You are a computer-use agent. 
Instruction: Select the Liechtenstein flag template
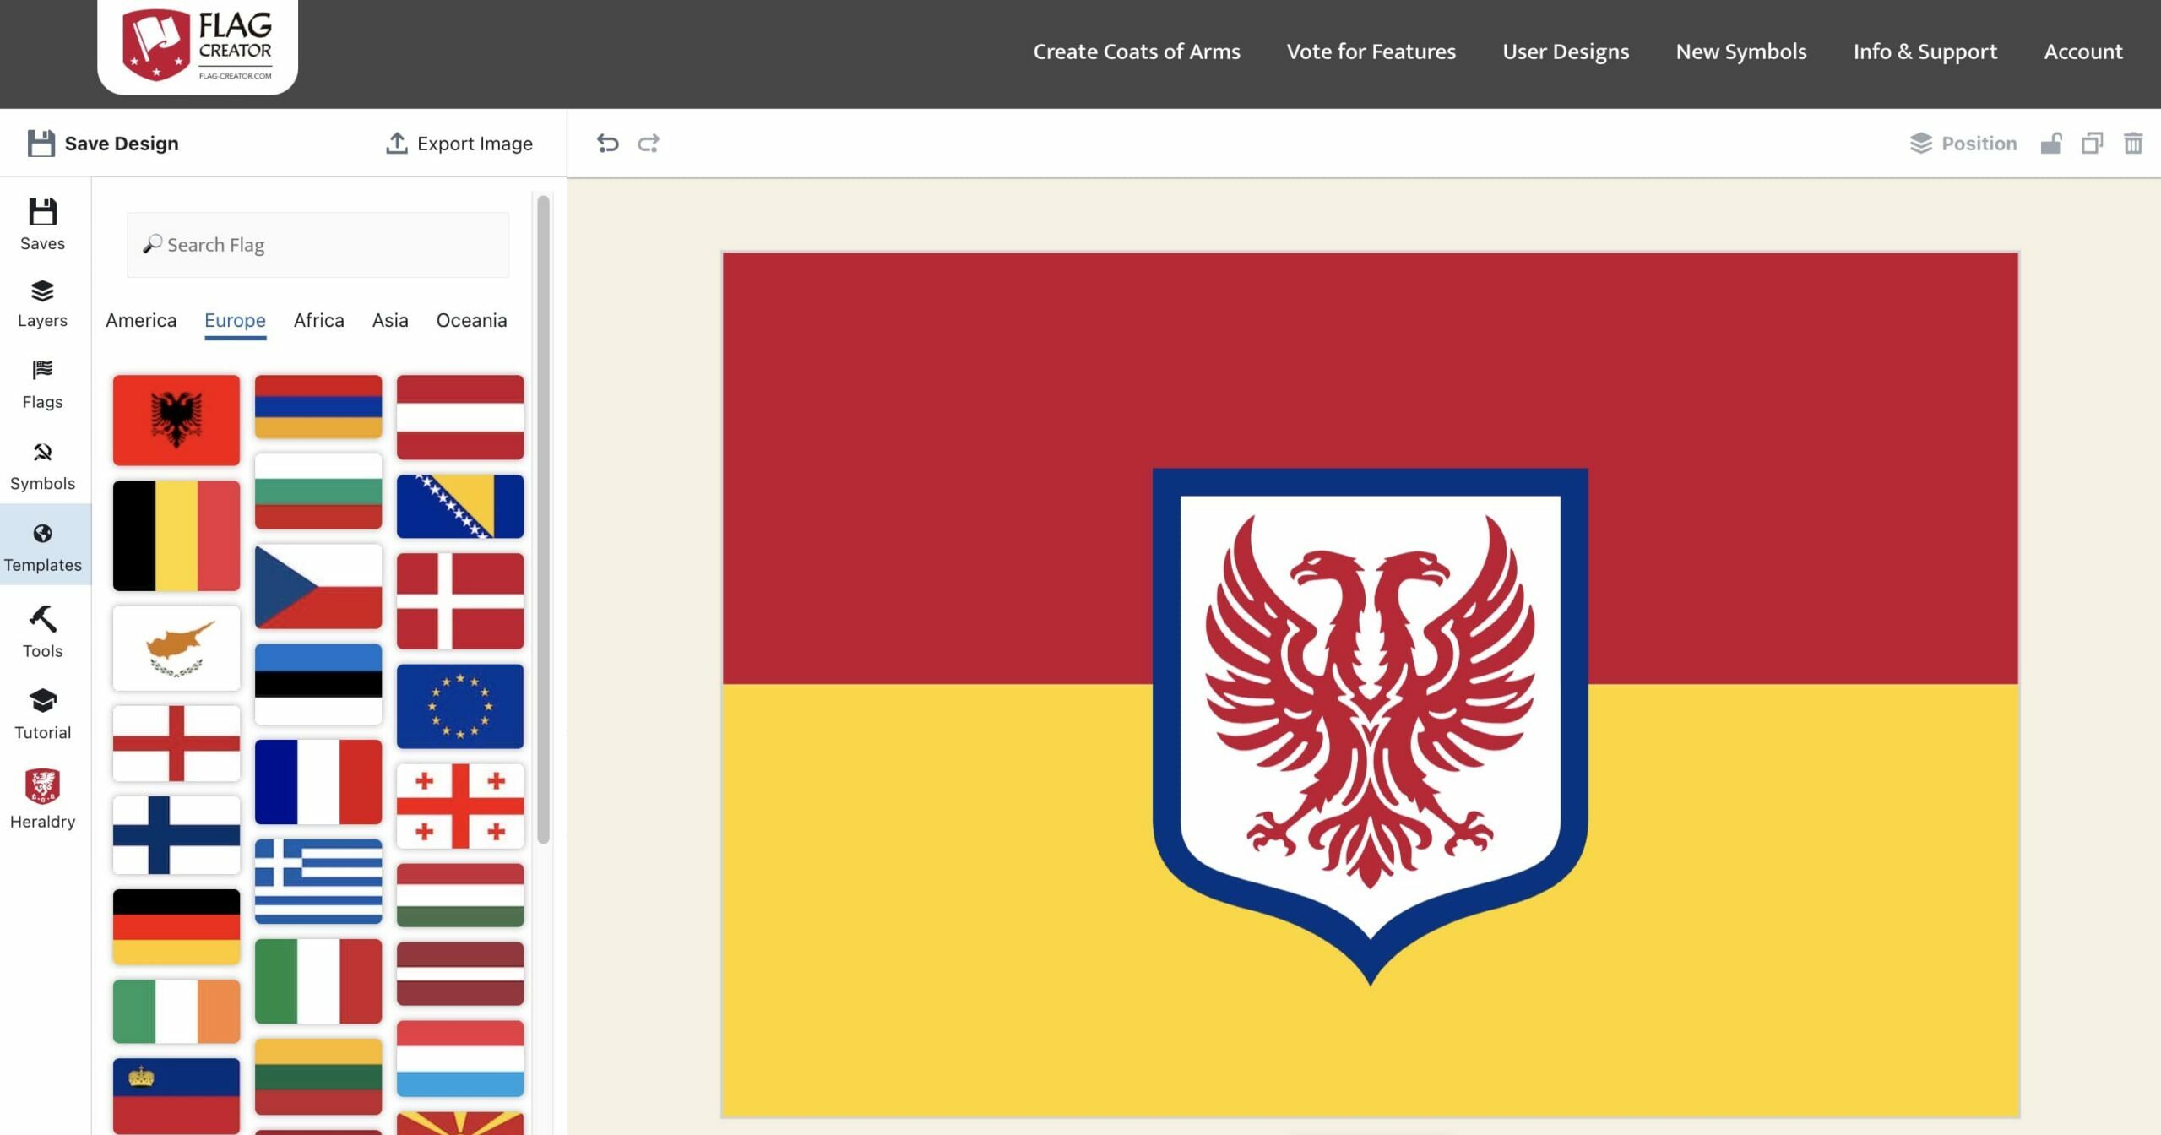(x=176, y=1096)
